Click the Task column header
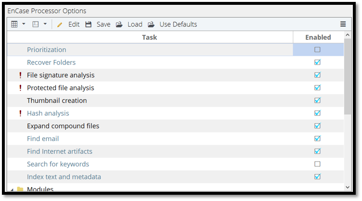362x201 pixels. (x=150, y=37)
